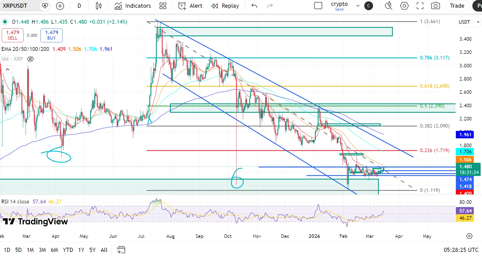
Task: Select the 0.236 (1.719) Fibonacci level label
Action: 435,150
